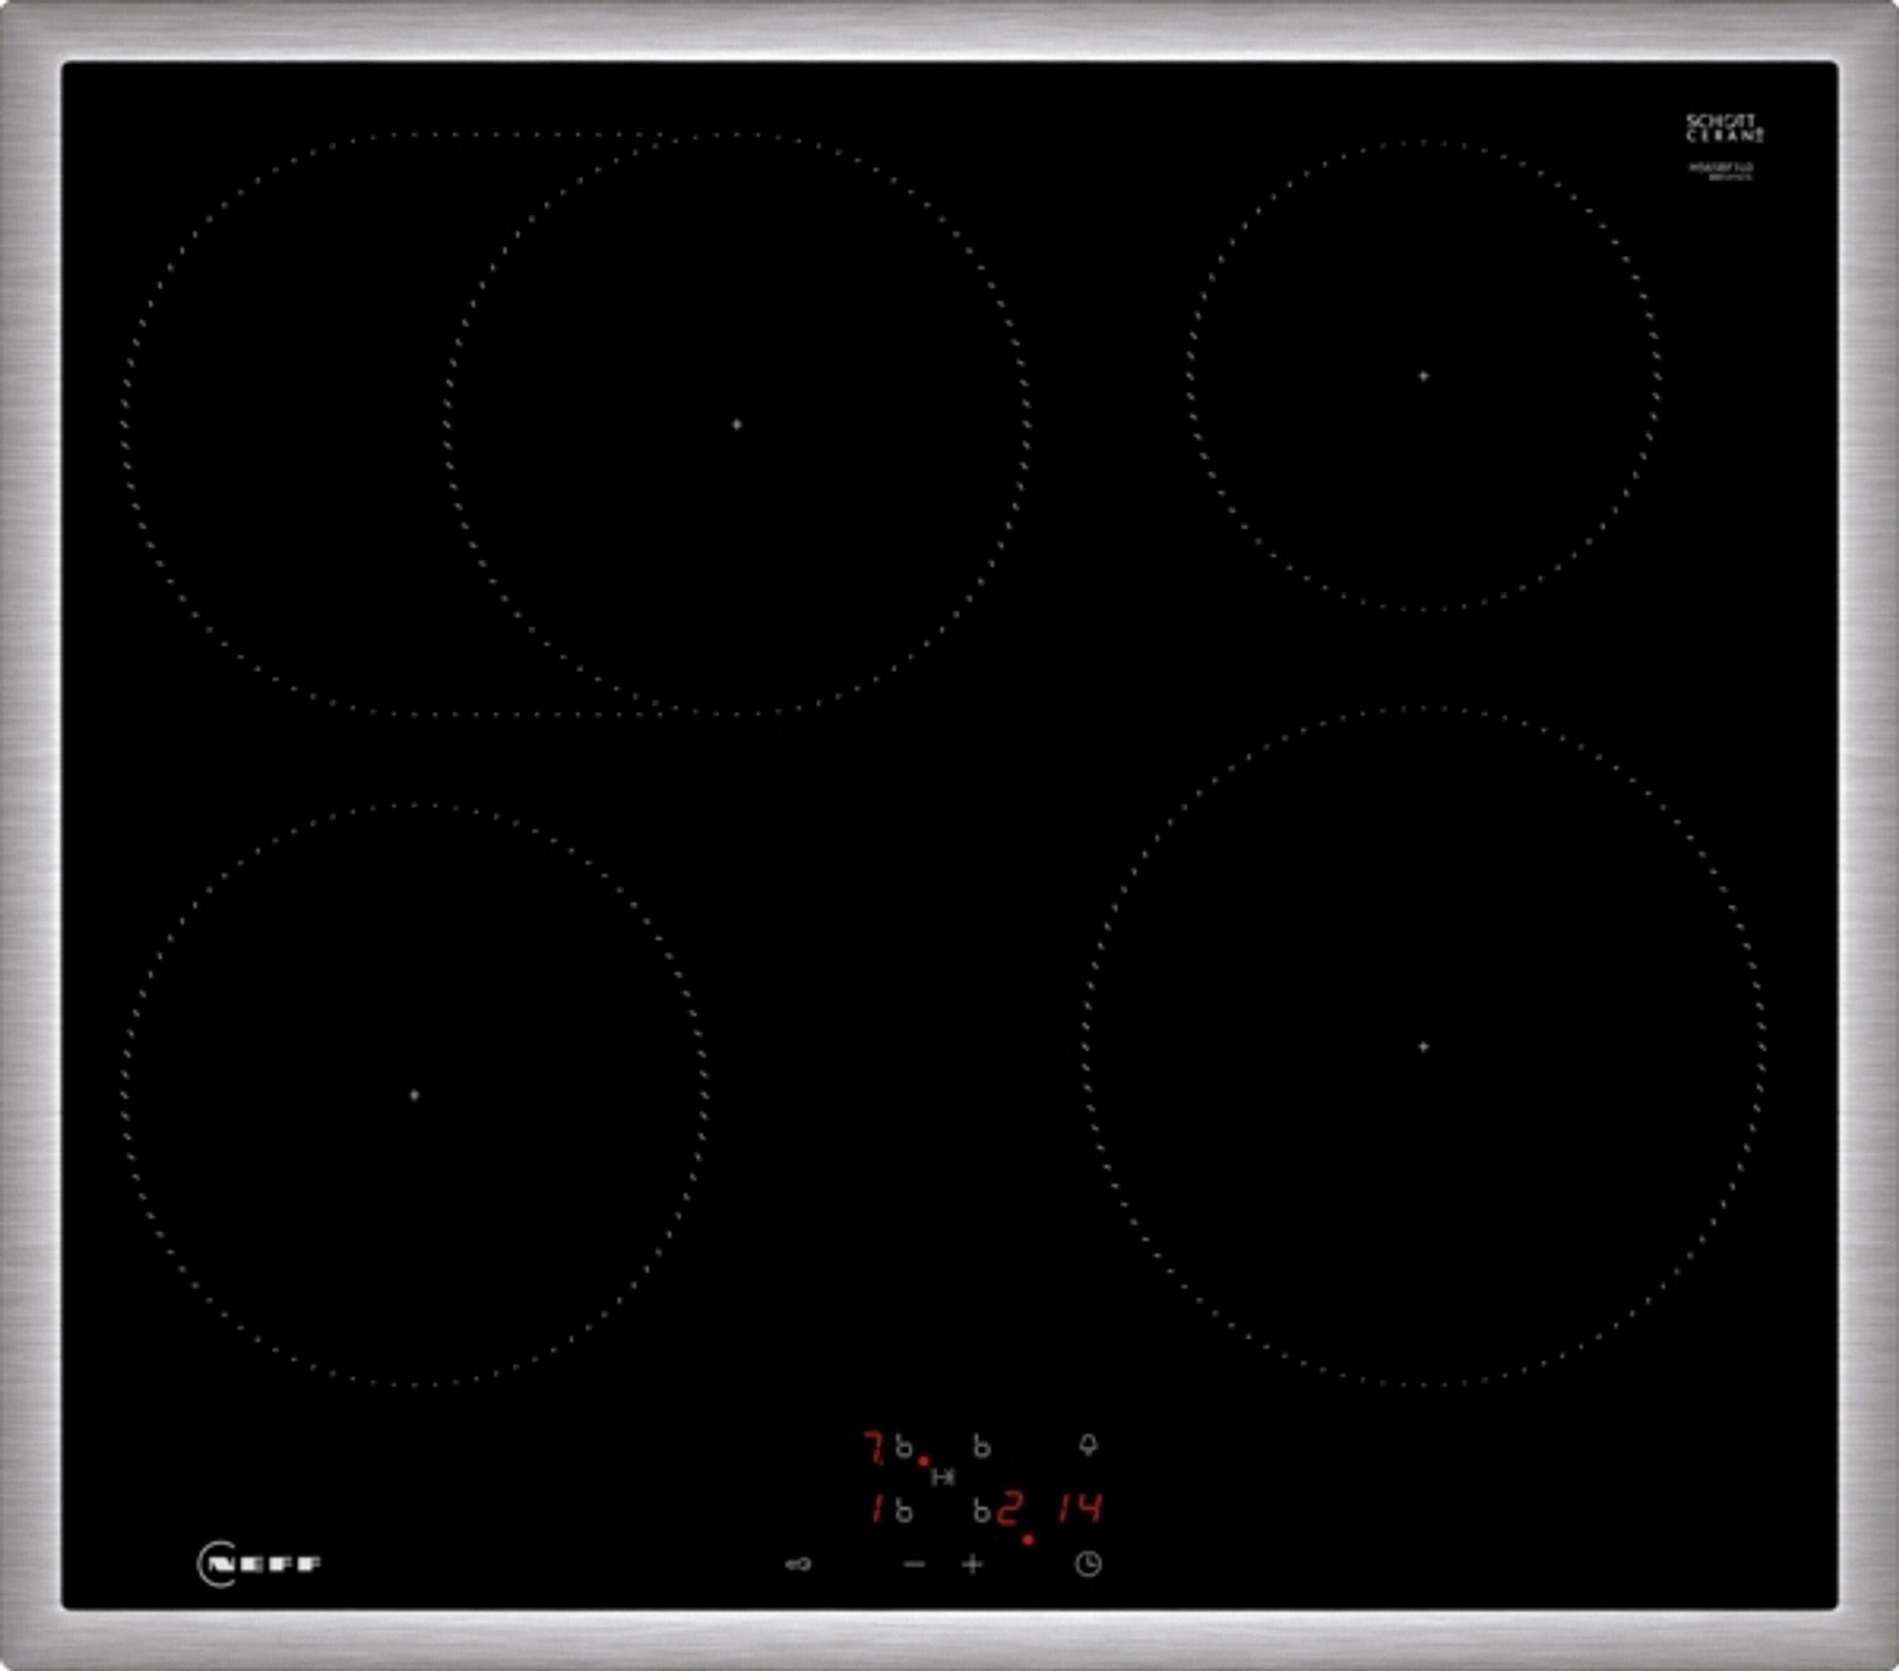The width and height of the screenshot is (1899, 1671).
Task: Touch the center of the front-left cooking zone
Action: pos(415,1095)
